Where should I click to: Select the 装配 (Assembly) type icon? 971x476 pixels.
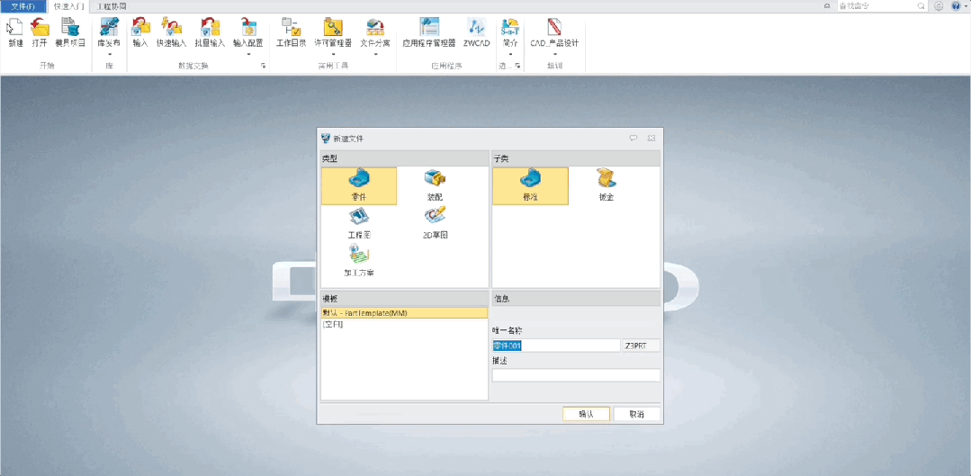[435, 184]
